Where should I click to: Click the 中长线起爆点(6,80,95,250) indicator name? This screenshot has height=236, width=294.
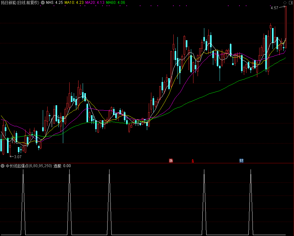pyautogui.click(x=29, y=166)
